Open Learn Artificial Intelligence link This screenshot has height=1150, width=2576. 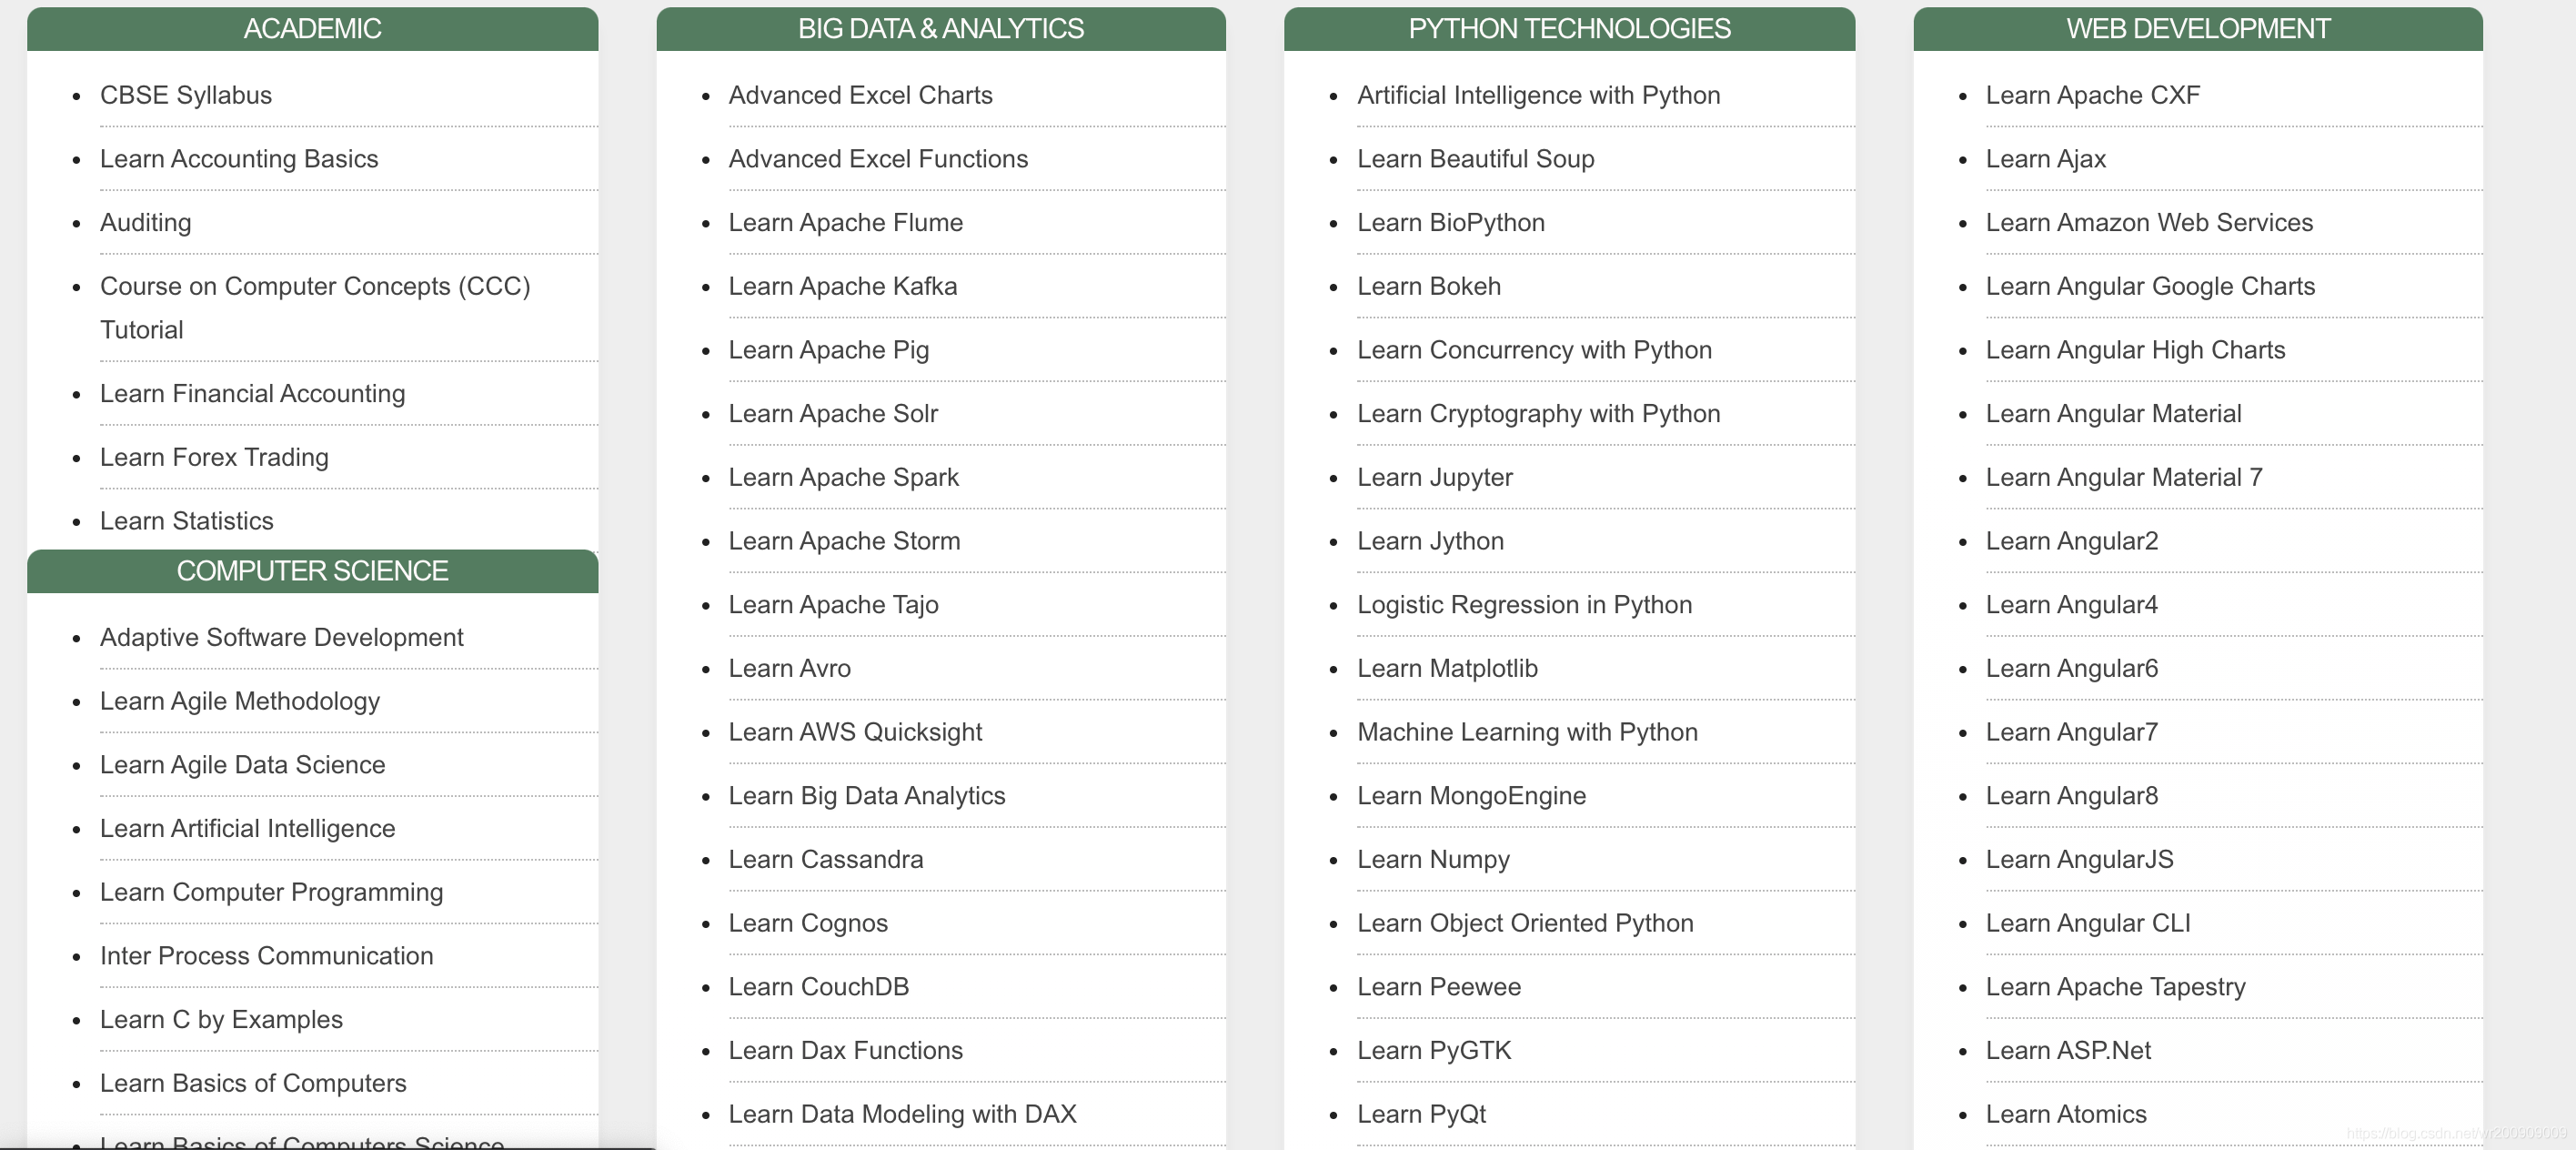[x=247, y=828]
